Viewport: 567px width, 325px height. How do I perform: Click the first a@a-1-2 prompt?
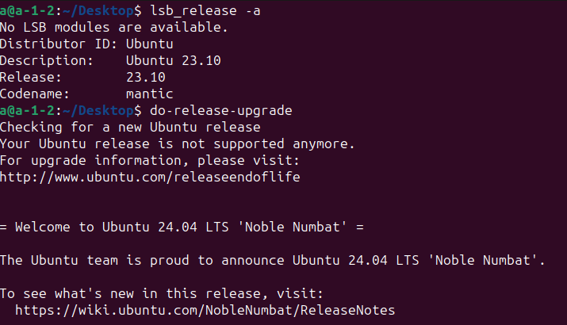(28, 11)
